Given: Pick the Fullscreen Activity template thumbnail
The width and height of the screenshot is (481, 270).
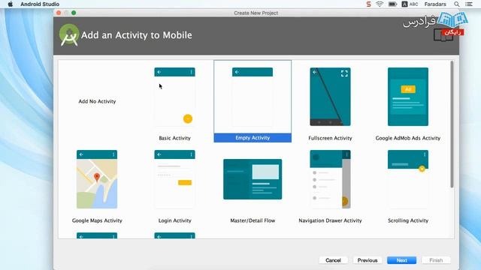Looking at the screenshot, I should click(x=330, y=97).
